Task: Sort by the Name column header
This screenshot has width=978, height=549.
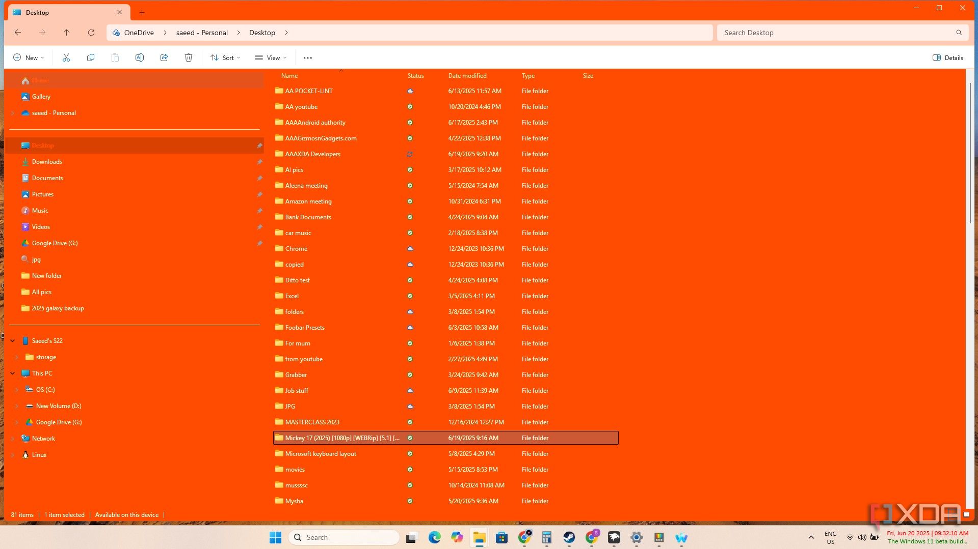Action: pyautogui.click(x=289, y=76)
